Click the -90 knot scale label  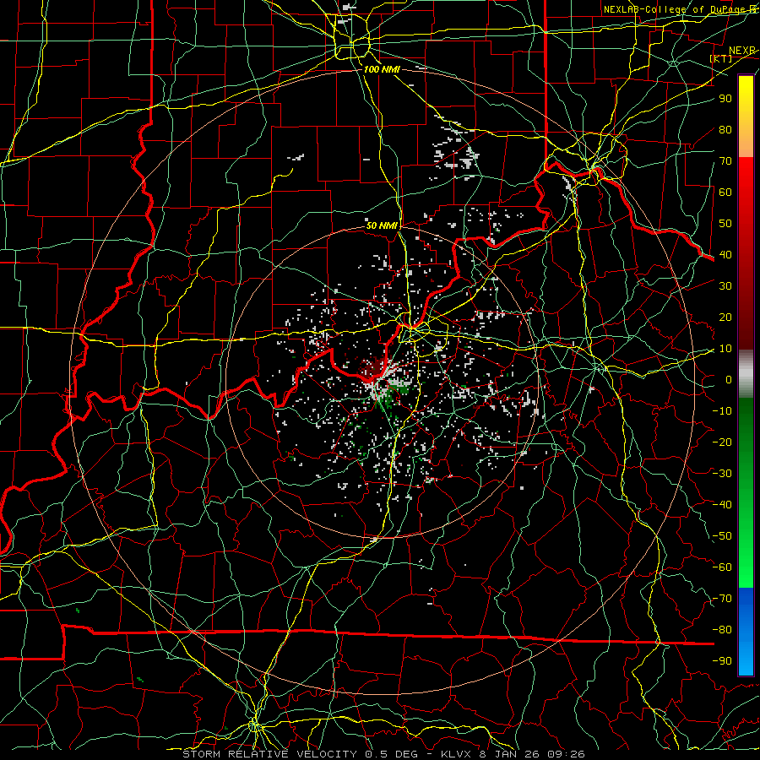722,661
